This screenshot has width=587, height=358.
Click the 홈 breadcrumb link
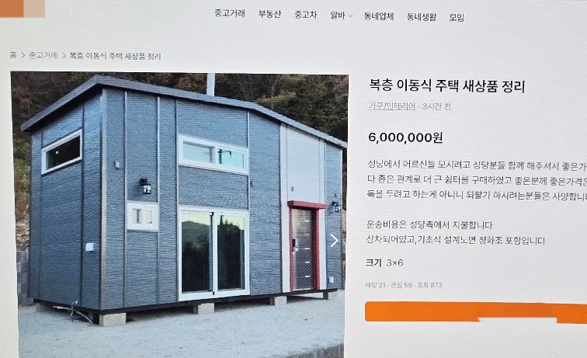pos(13,55)
